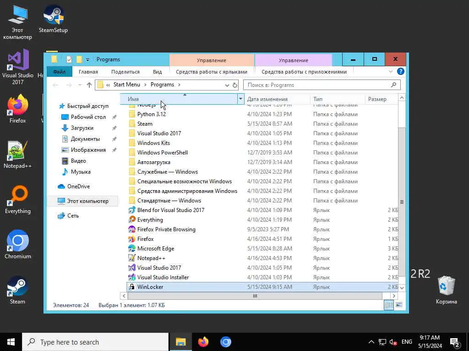Click the refresh button in address bar
This screenshot has width=469, height=351.
tap(235, 85)
